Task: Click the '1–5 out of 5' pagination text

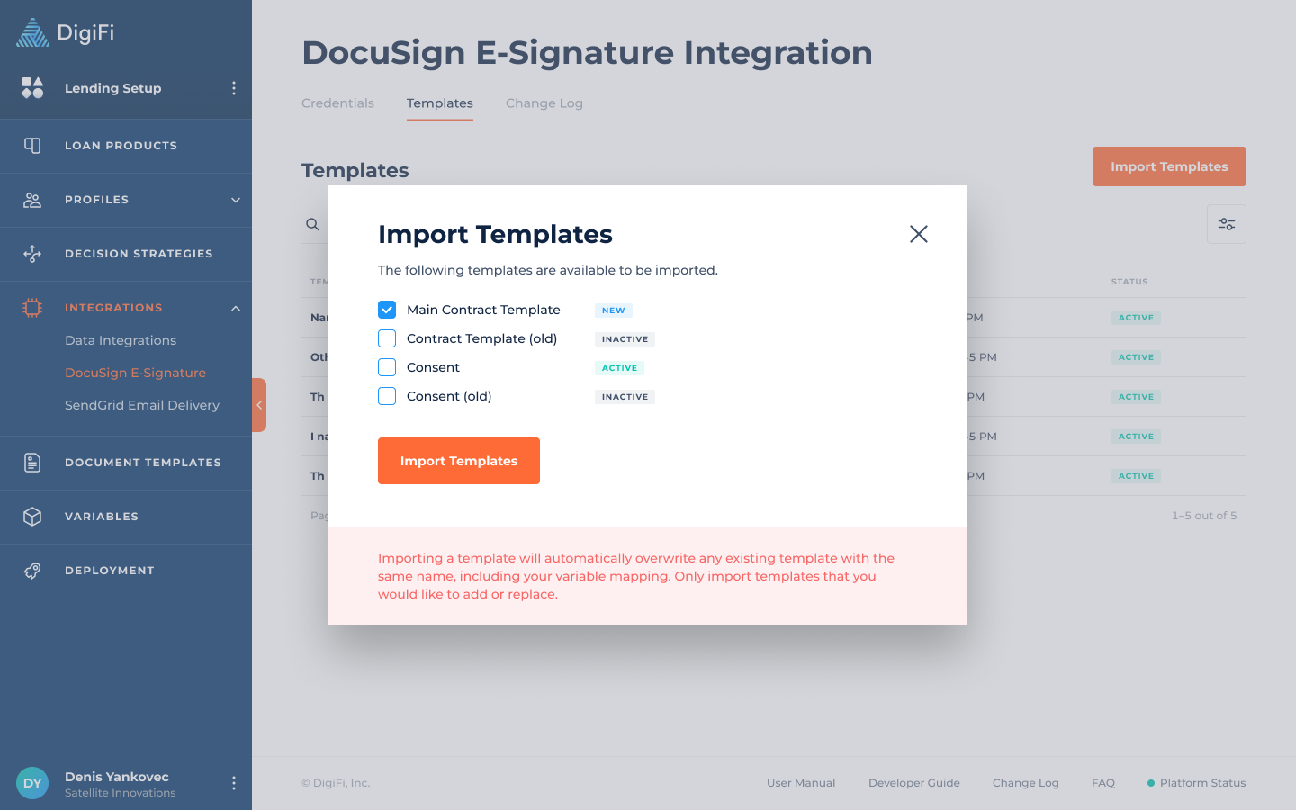Action: click(x=1204, y=516)
